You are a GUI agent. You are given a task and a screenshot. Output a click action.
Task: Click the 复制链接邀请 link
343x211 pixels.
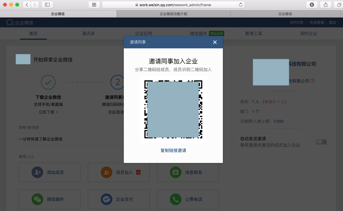[173, 151]
